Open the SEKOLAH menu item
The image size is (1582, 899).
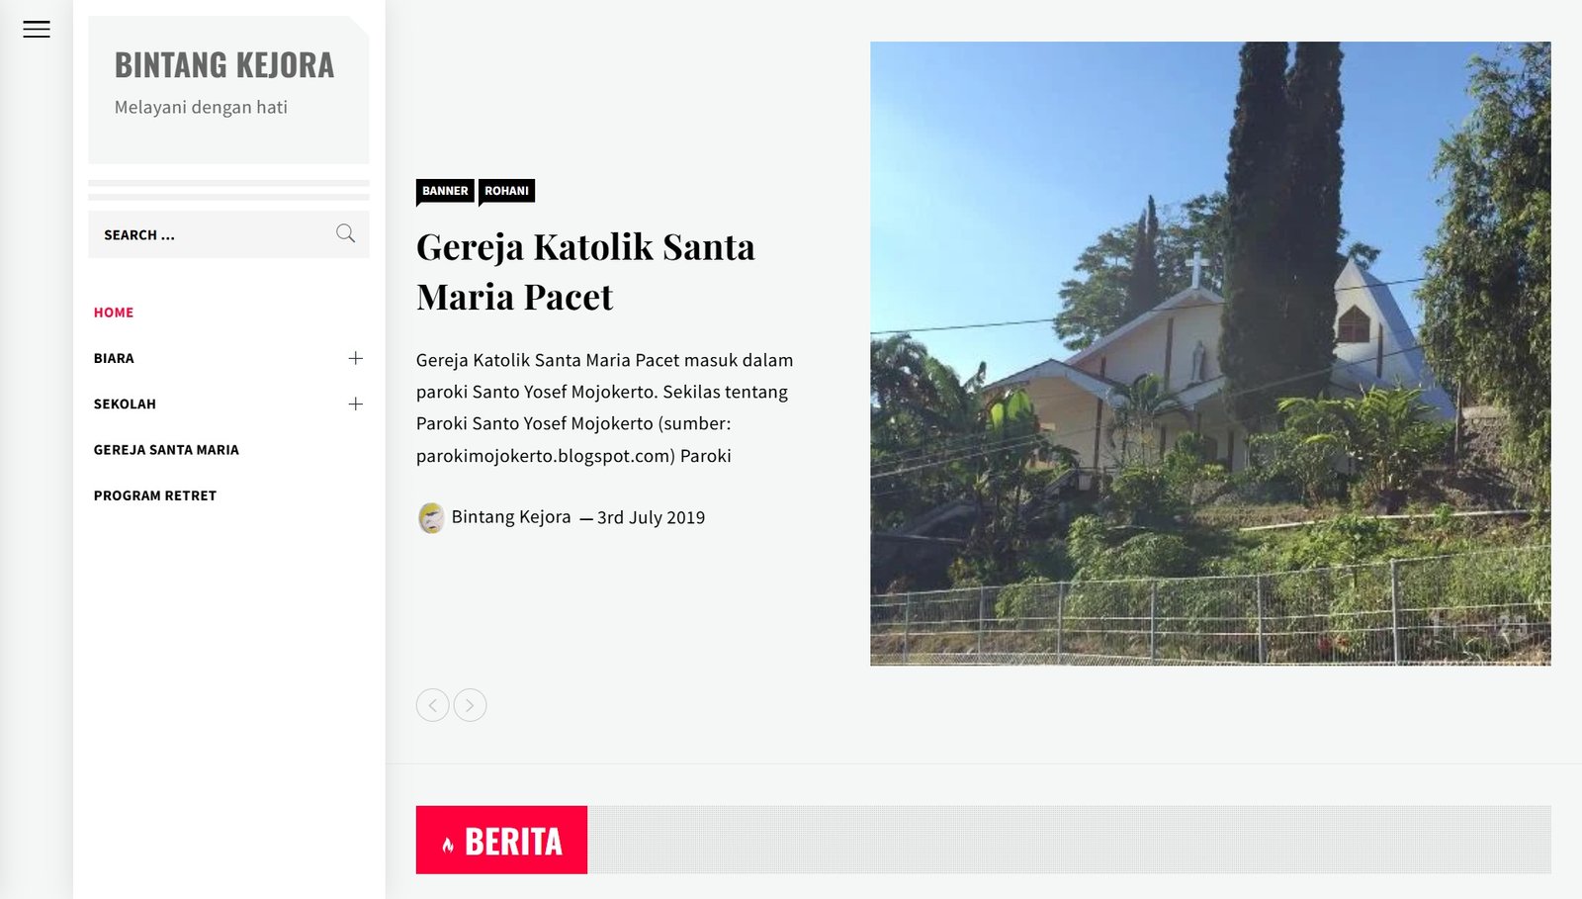coord(125,404)
